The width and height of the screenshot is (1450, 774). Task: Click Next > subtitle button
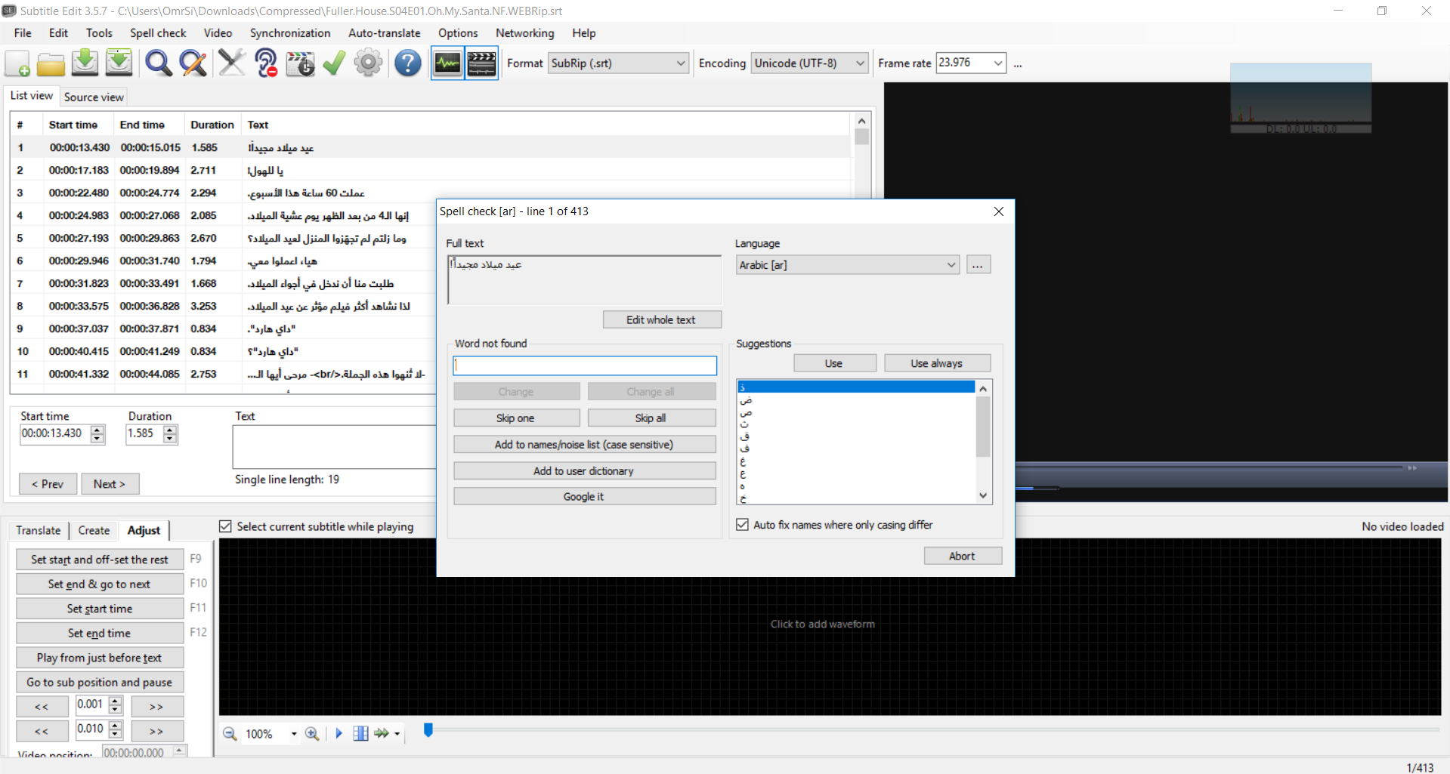click(x=110, y=484)
